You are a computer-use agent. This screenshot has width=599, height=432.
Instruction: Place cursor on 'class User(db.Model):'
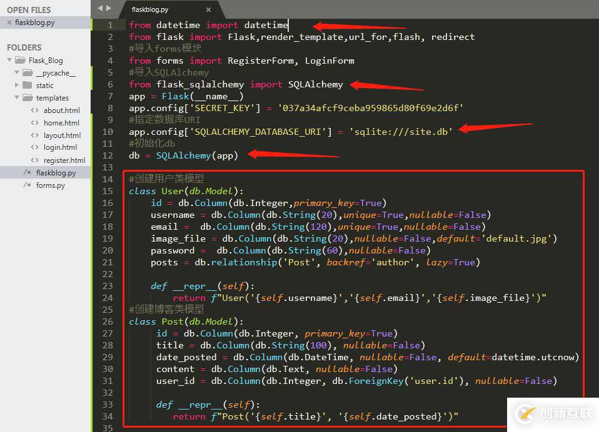pos(186,191)
